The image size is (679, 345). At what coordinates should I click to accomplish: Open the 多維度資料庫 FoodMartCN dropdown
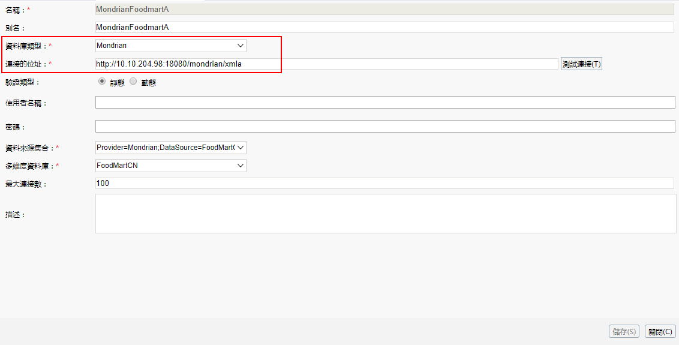(170, 166)
